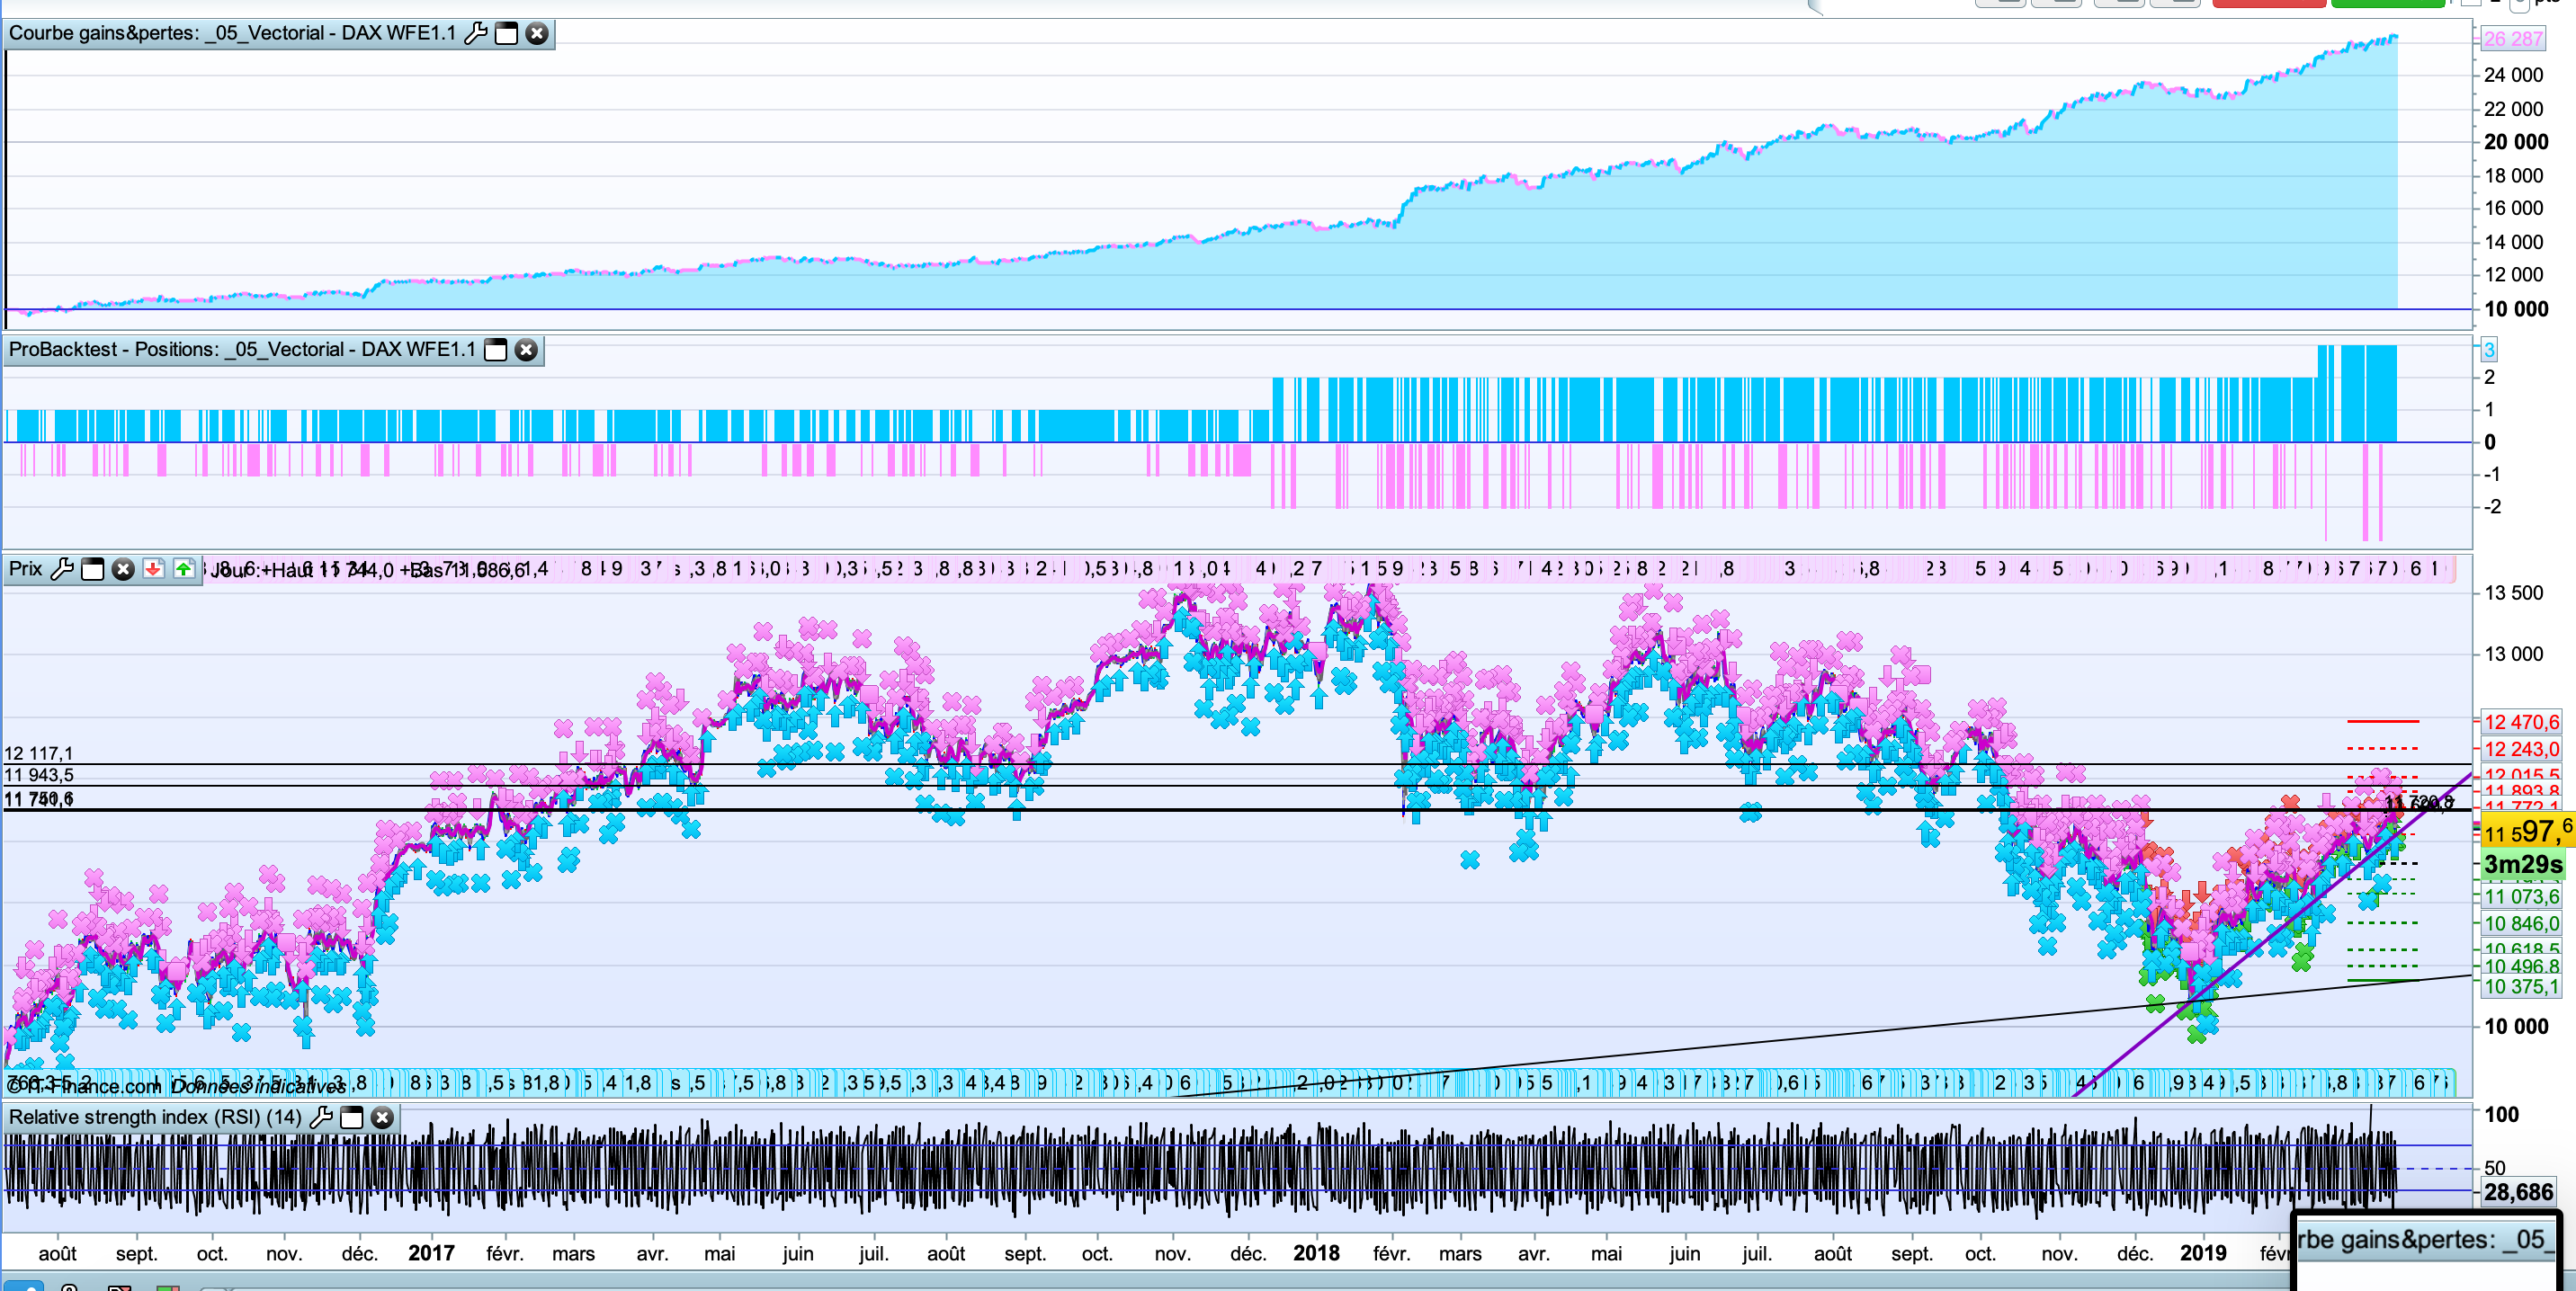
Task: Close the Relative strength index panel
Action: coord(382,1117)
